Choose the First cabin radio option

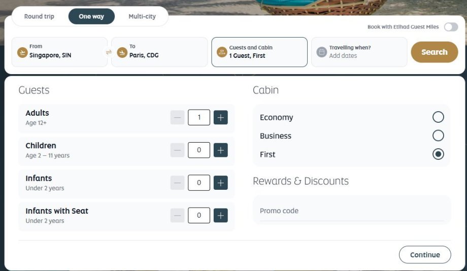pyautogui.click(x=438, y=154)
